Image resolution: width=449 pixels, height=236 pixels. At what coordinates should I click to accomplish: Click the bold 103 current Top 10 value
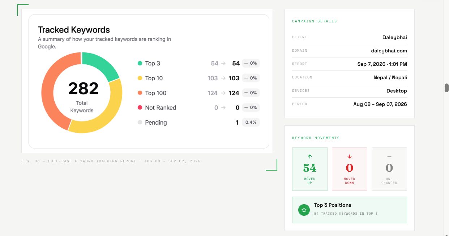tap(234, 78)
